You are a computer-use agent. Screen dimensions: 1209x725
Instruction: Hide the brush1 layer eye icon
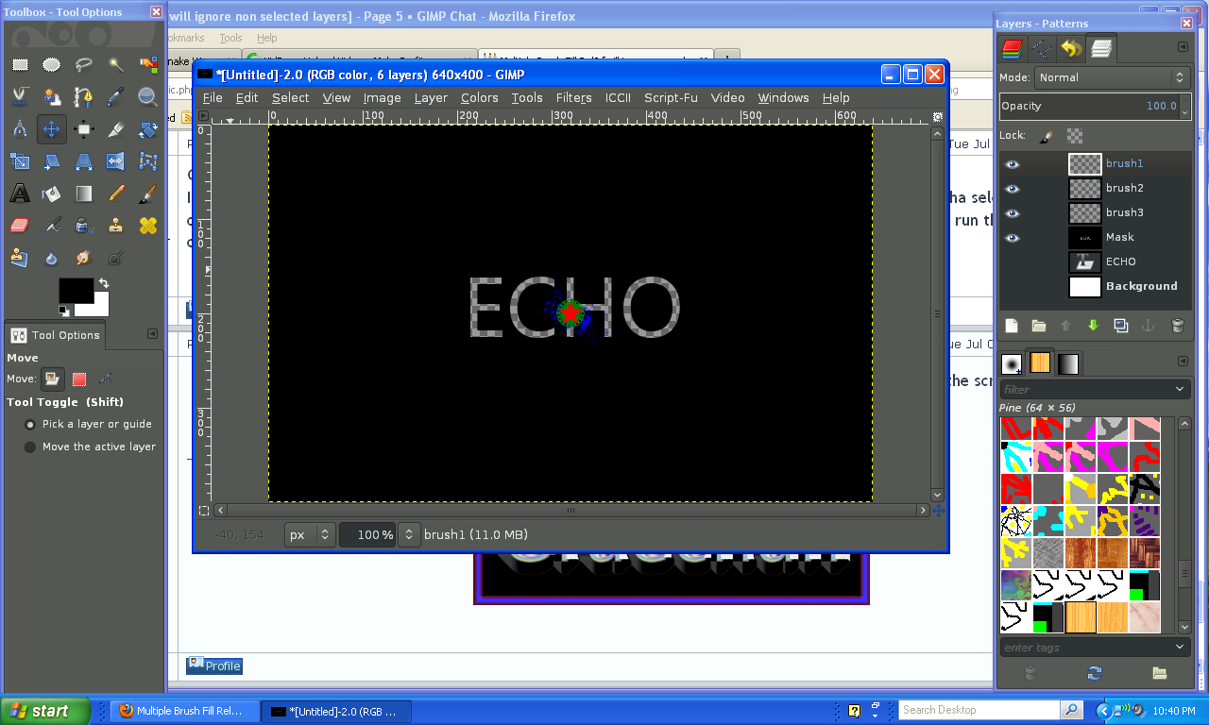1013,164
